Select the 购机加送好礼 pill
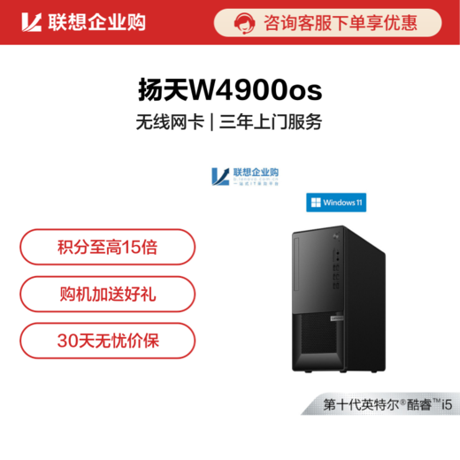This screenshot has height=460, width=460. [108, 294]
